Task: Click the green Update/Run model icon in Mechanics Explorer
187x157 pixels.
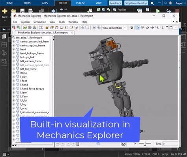Action: (25, 28)
